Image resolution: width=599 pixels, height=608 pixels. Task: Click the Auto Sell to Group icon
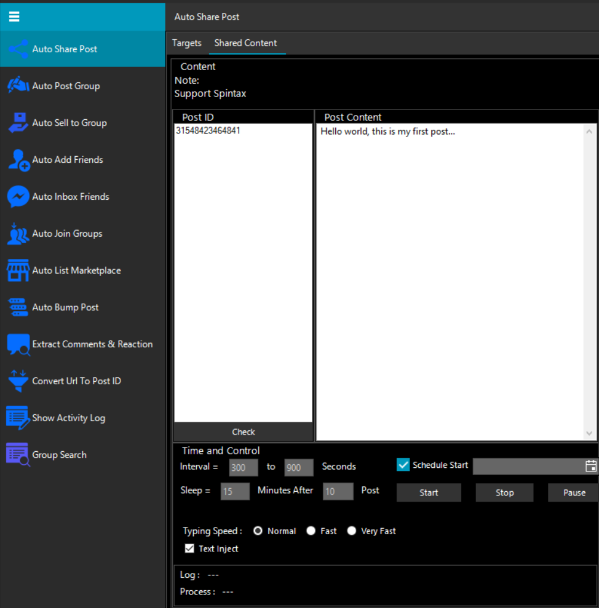click(18, 122)
